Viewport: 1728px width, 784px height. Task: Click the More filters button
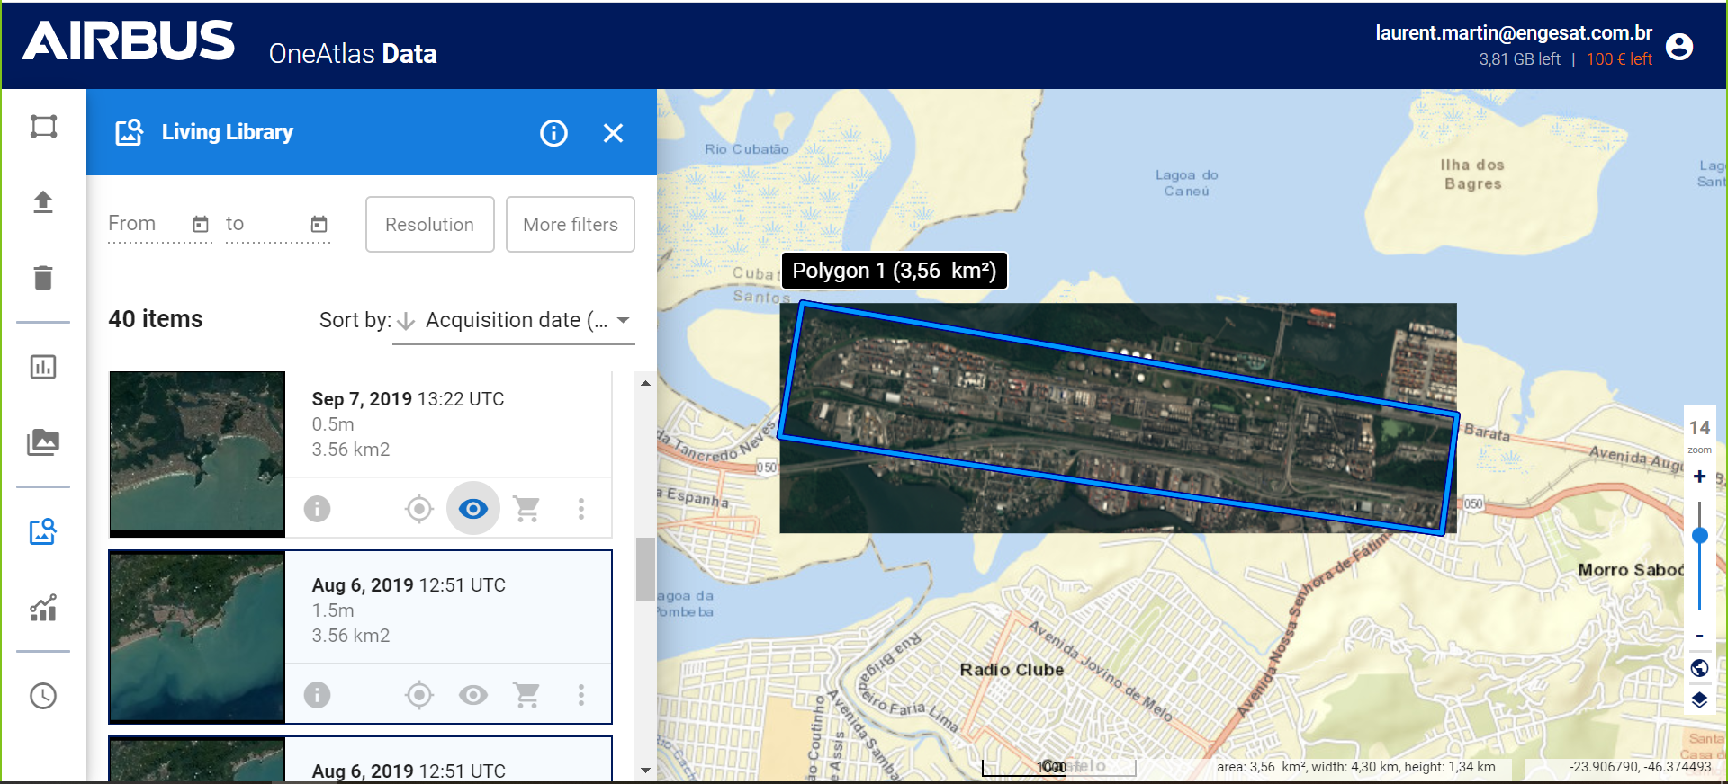570,225
